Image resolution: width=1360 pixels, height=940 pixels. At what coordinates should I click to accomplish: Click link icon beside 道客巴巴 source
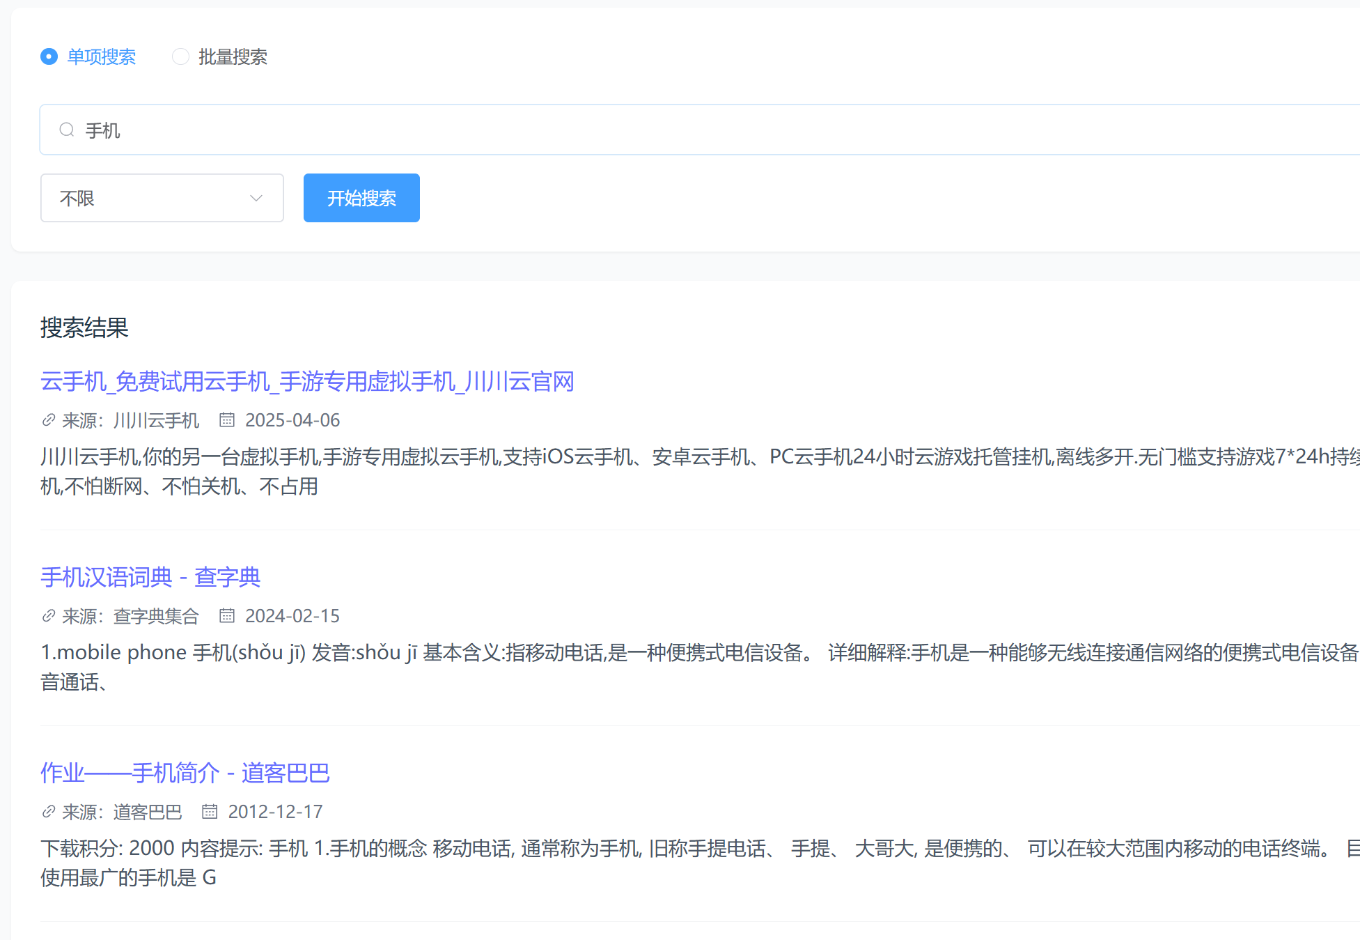tap(49, 812)
